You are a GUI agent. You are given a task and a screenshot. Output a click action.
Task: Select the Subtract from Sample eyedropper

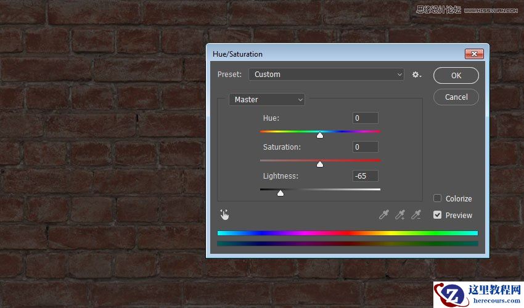pyautogui.click(x=416, y=214)
